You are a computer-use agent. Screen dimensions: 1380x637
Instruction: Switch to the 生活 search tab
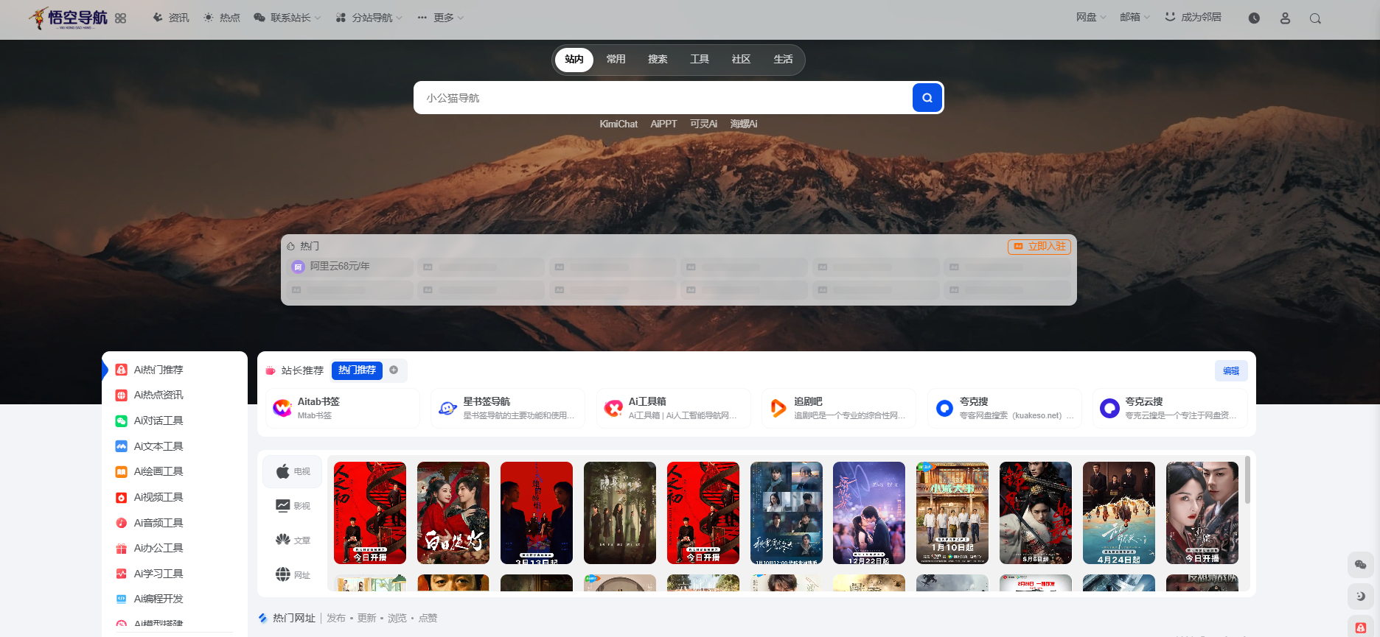[783, 60]
